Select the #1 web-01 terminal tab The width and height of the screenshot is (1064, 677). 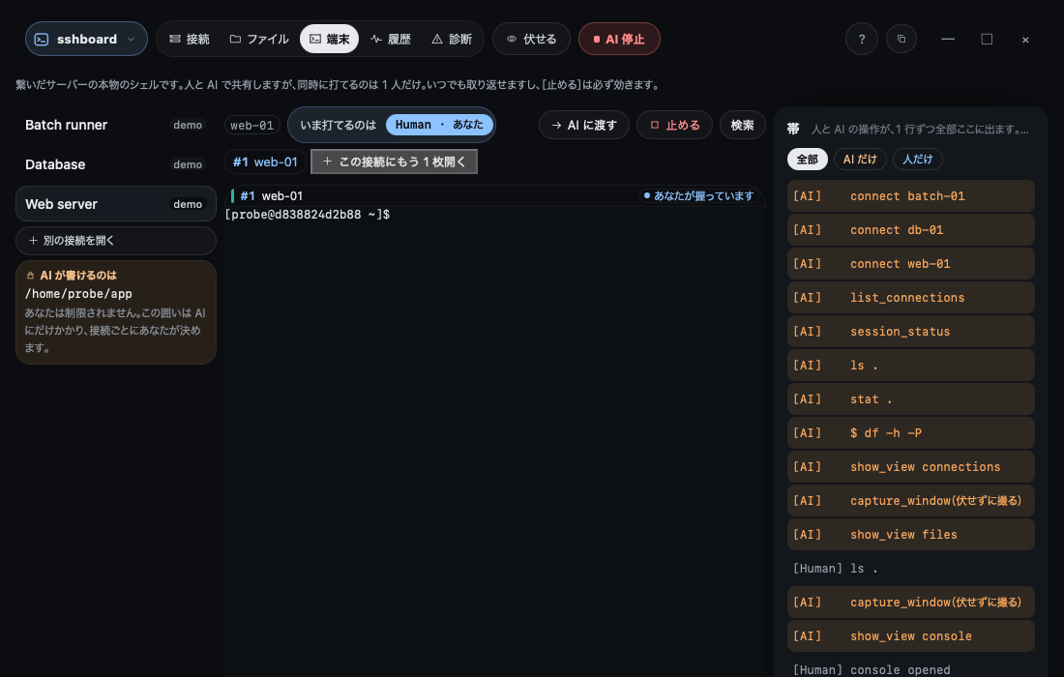click(265, 162)
